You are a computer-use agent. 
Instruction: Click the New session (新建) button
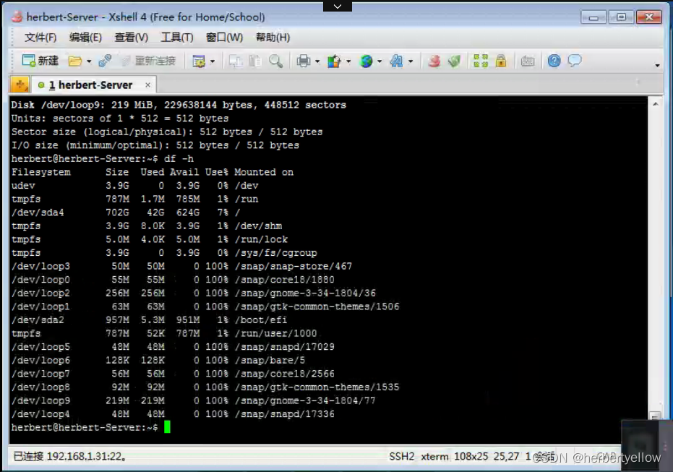point(40,61)
